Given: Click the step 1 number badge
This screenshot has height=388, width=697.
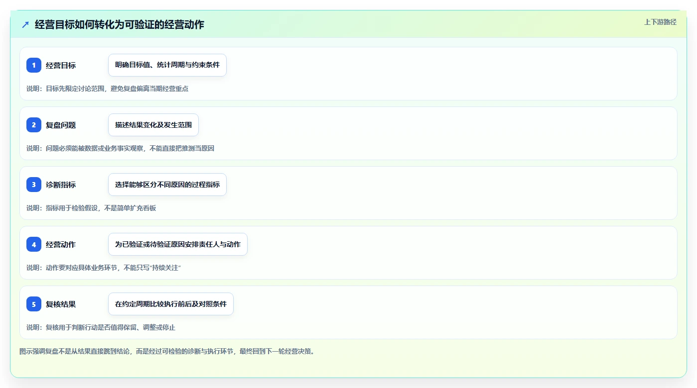Looking at the screenshot, I should pos(34,65).
